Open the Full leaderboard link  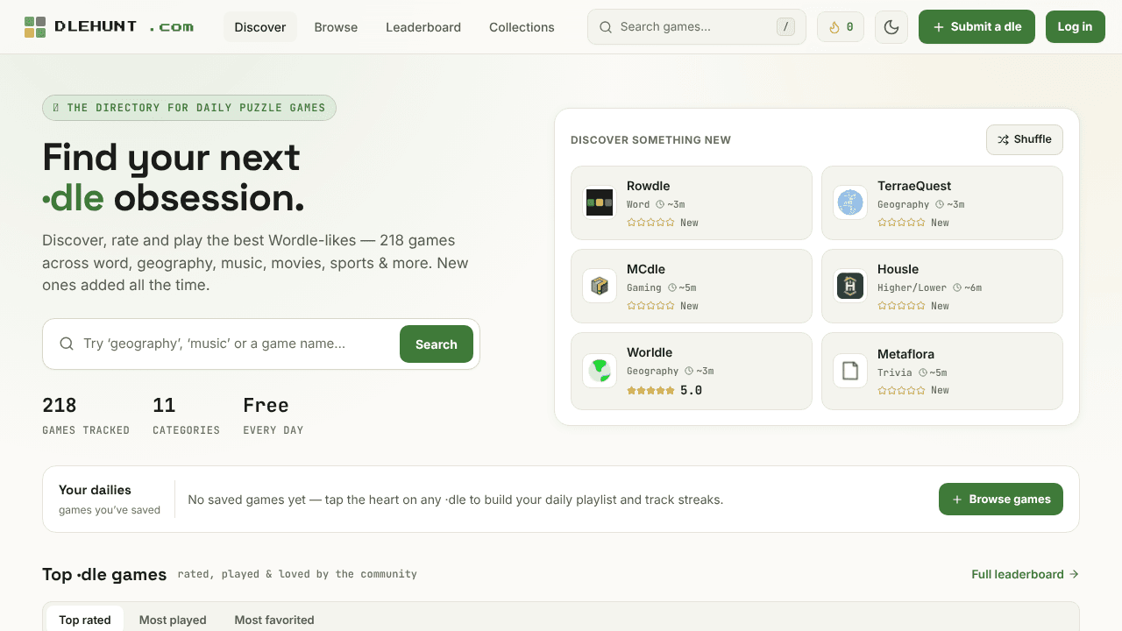pos(1025,574)
